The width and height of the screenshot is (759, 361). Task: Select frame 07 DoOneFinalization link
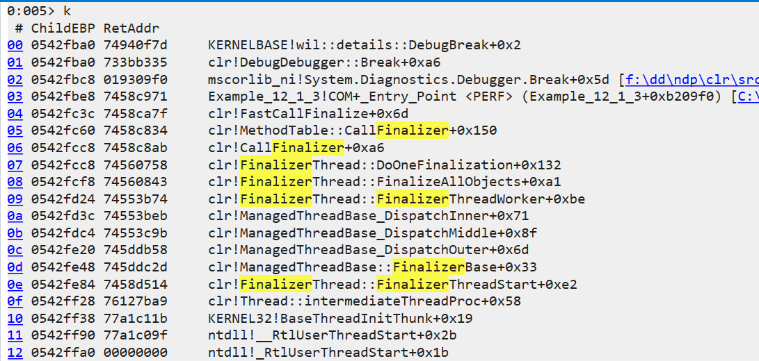[15, 165]
